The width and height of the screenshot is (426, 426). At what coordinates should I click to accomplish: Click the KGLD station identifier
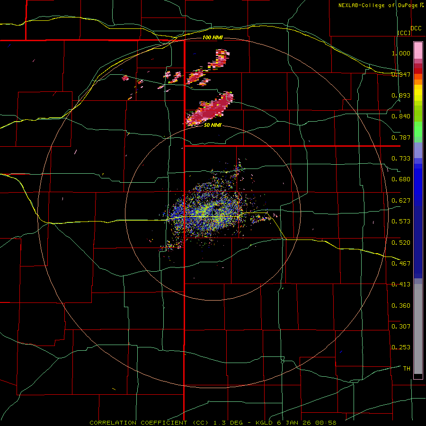click(265, 423)
